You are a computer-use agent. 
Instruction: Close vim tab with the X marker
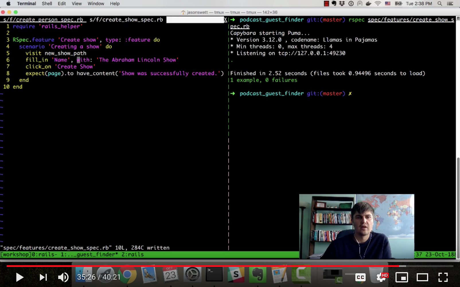(x=225, y=19)
